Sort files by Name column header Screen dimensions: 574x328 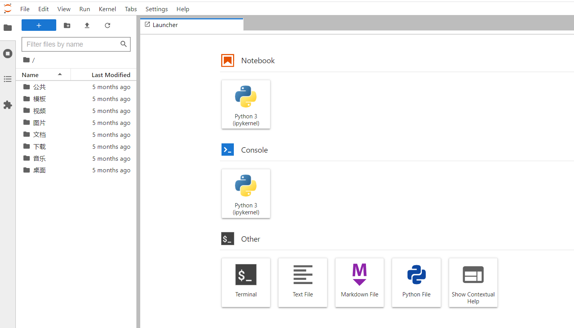pos(43,75)
